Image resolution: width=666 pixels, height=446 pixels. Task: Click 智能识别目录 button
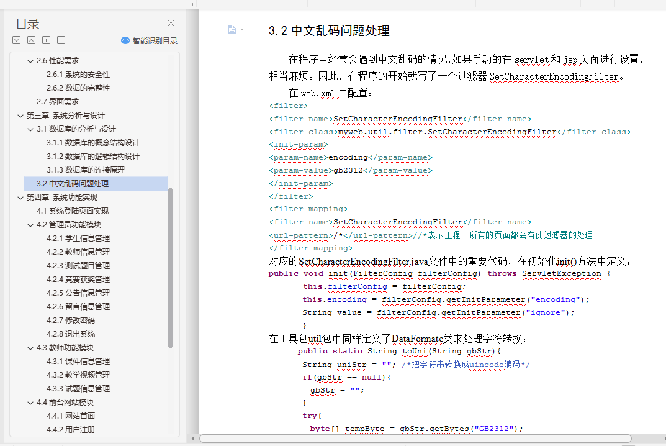149,40
